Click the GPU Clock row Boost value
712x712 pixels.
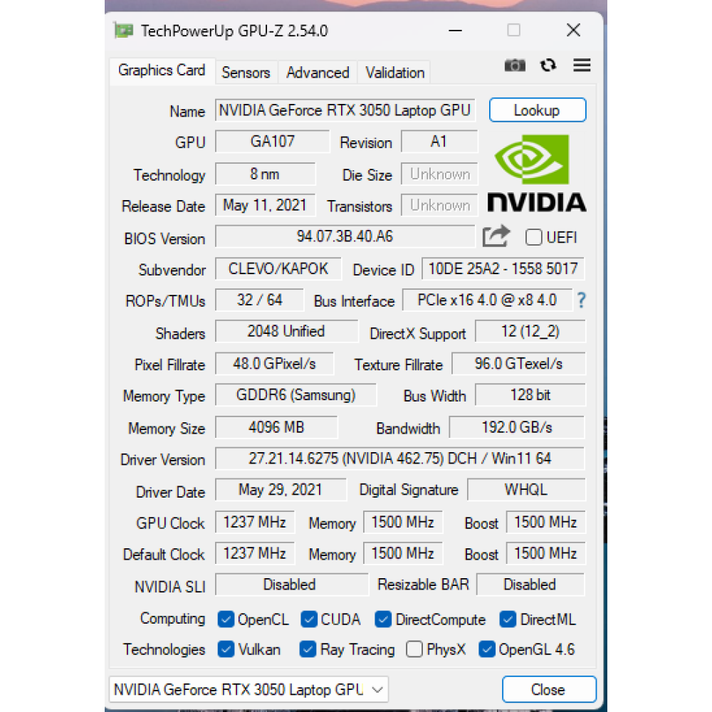546,522
